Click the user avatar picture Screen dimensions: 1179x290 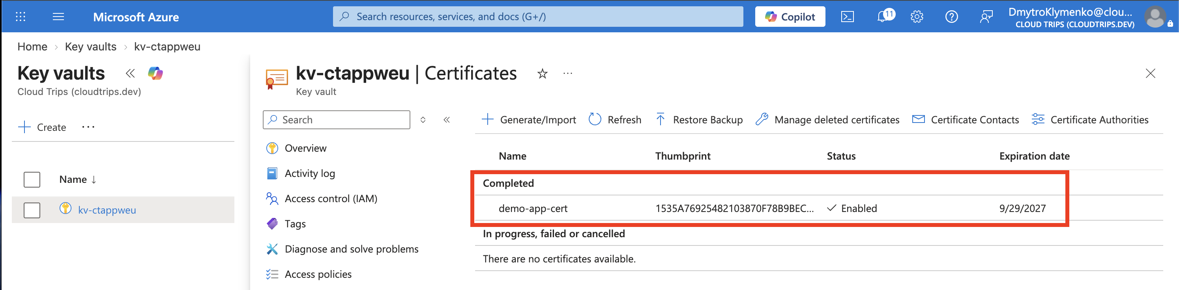coord(1155,17)
